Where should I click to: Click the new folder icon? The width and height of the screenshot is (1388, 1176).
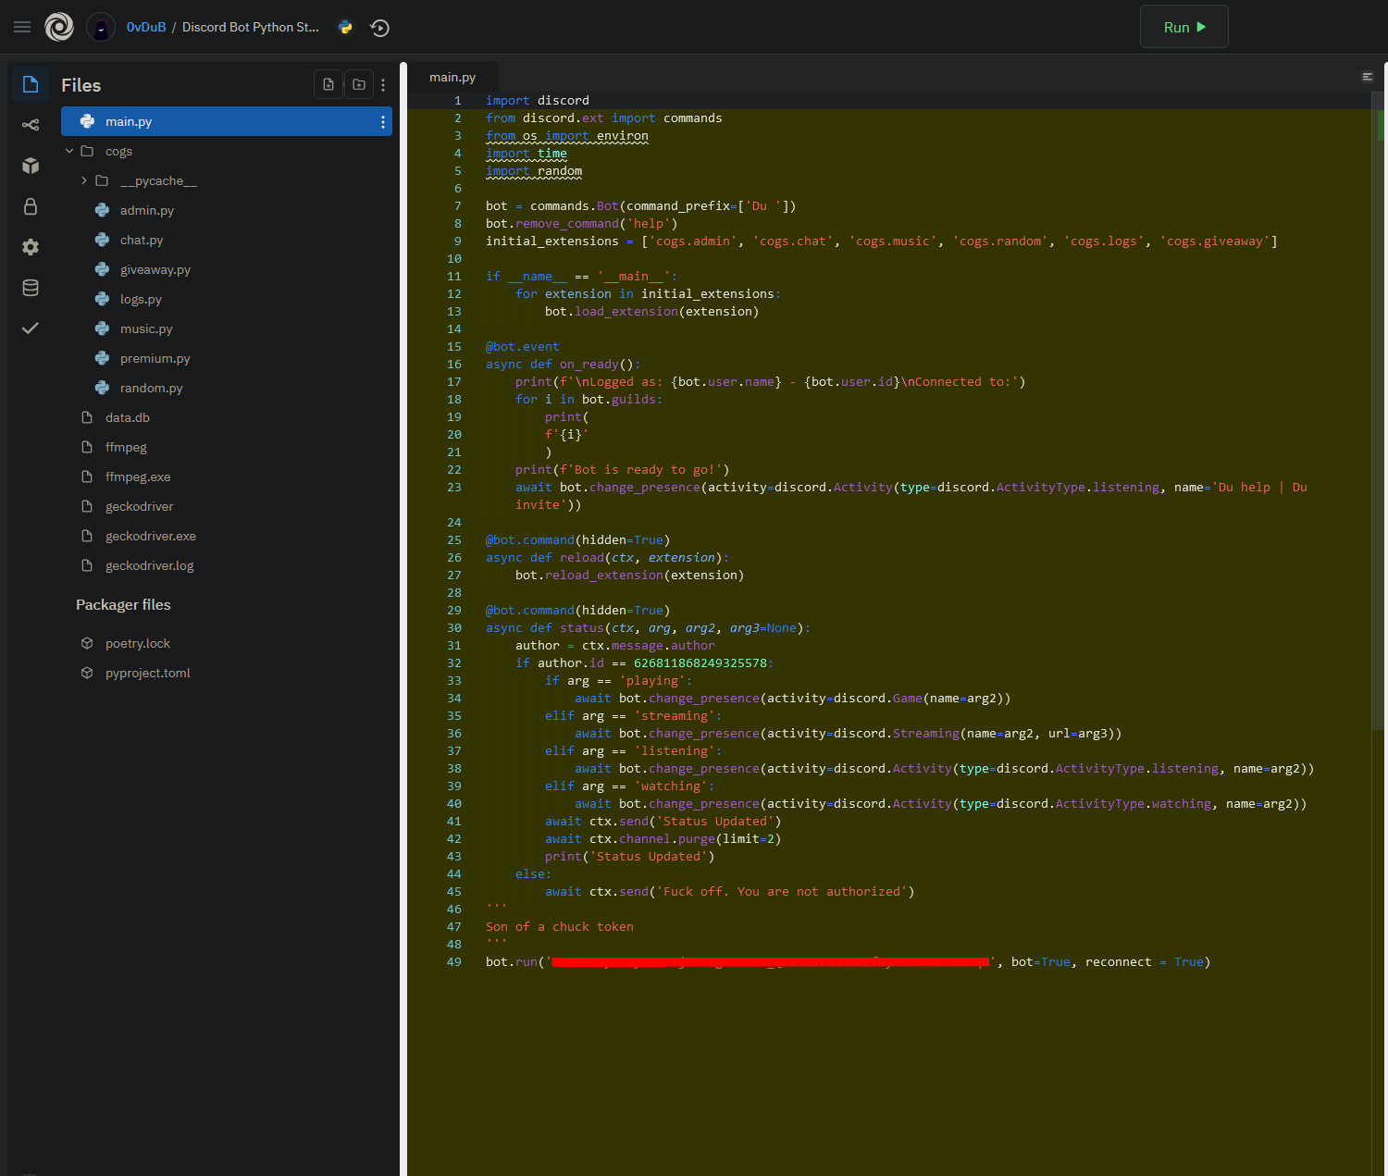359,84
